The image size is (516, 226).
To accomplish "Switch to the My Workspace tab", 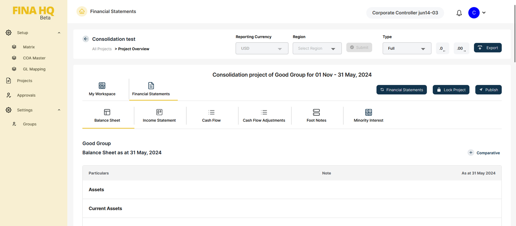I will pos(102,89).
